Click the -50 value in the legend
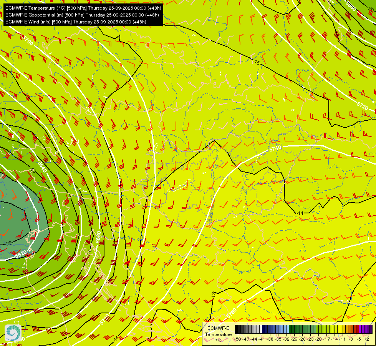 238,339
